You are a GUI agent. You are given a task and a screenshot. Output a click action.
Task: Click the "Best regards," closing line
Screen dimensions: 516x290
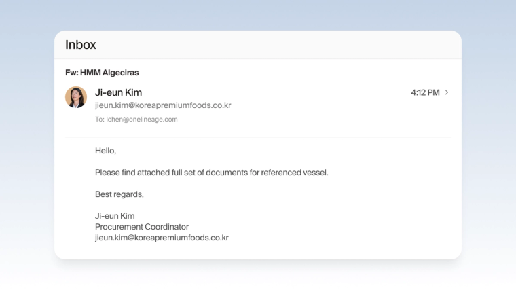[119, 194]
